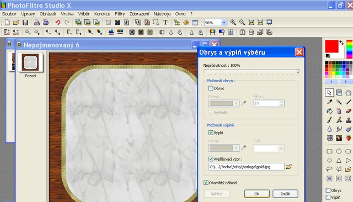
Task: Open the full screen monitor icon
Action: click(x=269, y=22)
